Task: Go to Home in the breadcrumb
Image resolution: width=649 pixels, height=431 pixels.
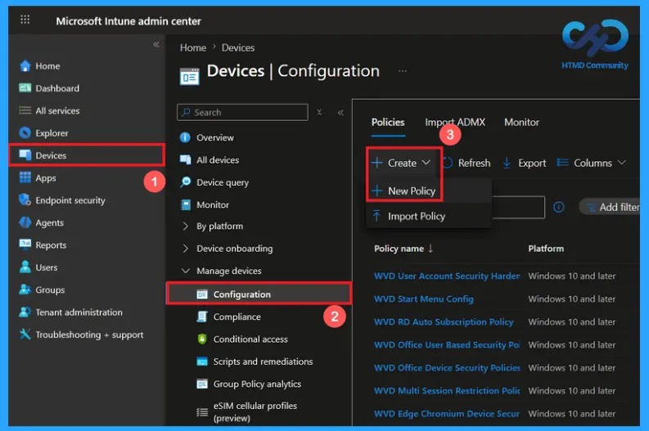Action: tap(193, 47)
